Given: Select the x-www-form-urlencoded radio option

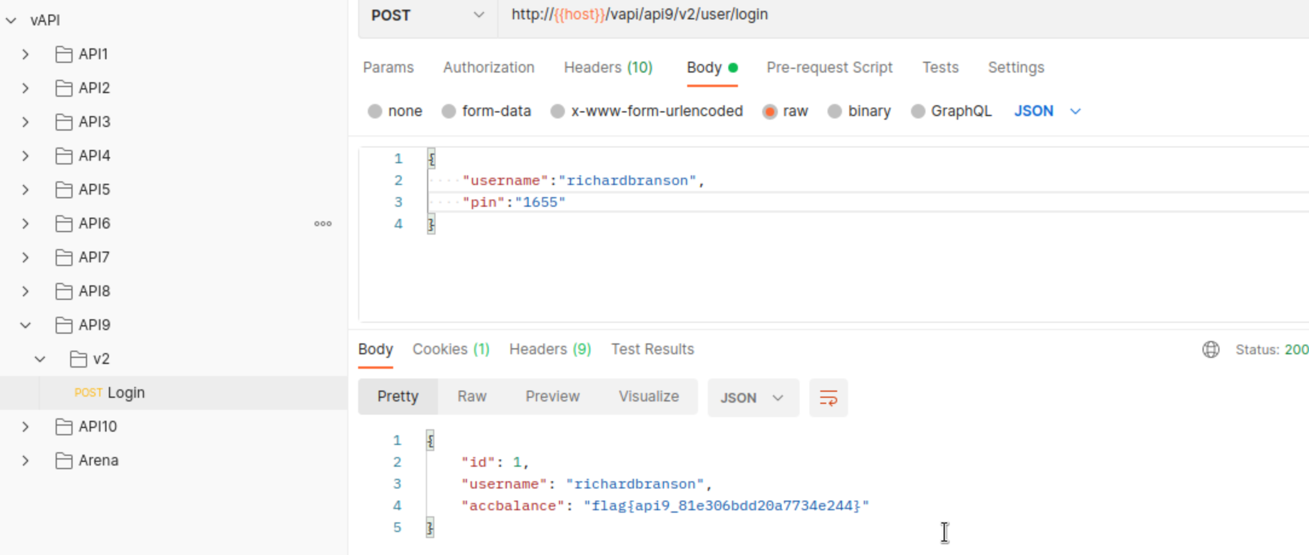Looking at the screenshot, I should pyautogui.click(x=558, y=111).
